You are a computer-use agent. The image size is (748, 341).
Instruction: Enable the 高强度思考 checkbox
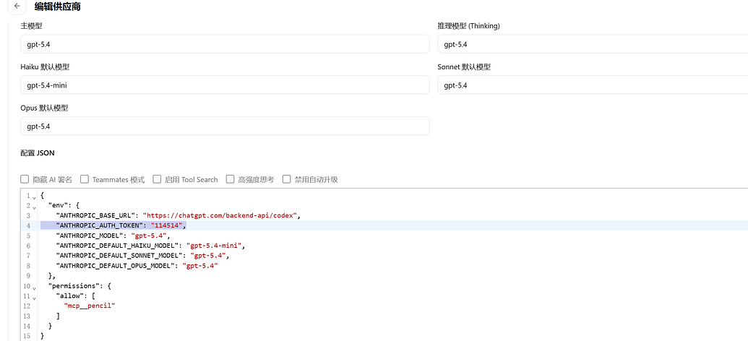point(230,179)
